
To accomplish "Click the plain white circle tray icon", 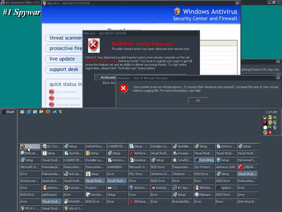I will click(x=265, y=128).
